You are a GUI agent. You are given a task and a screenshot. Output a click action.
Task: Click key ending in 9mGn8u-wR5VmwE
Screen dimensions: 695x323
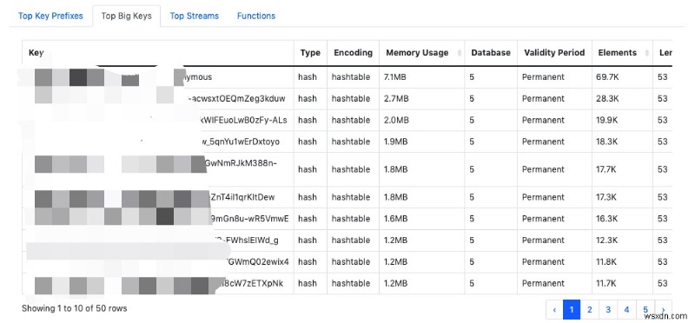click(x=250, y=219)
